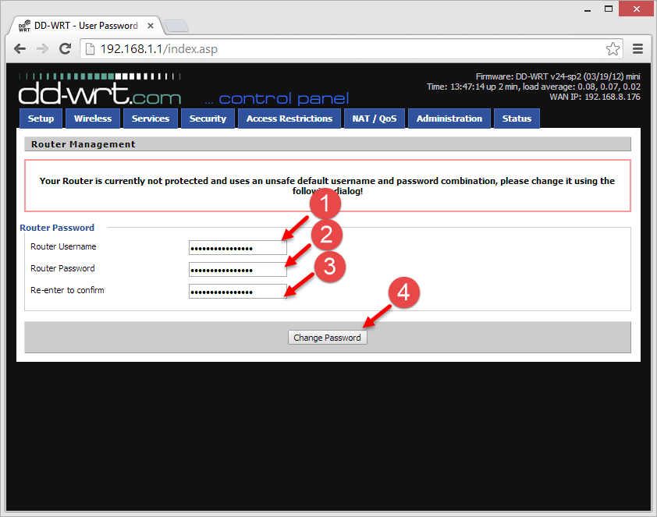This screenshot has width=657, height=517.
Task: Click the 'Router Username' label
Action: pyautogui.click(x=63, y=246)
